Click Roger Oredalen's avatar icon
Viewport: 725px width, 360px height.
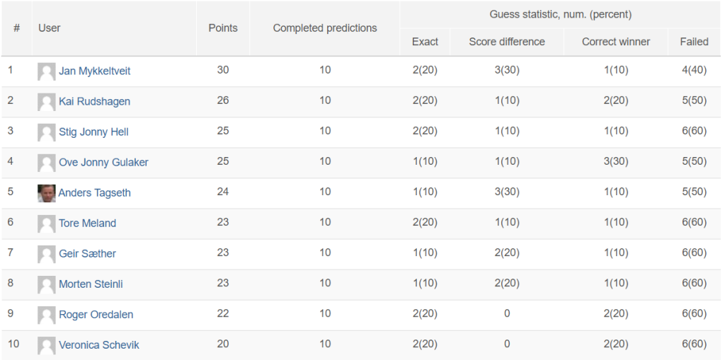tap(46, 315)
